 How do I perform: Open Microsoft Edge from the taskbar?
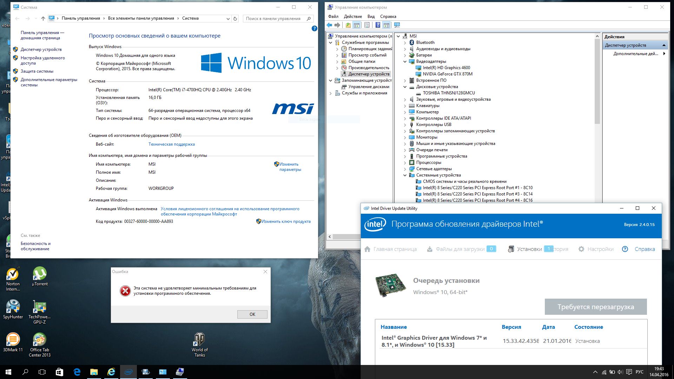77,372
